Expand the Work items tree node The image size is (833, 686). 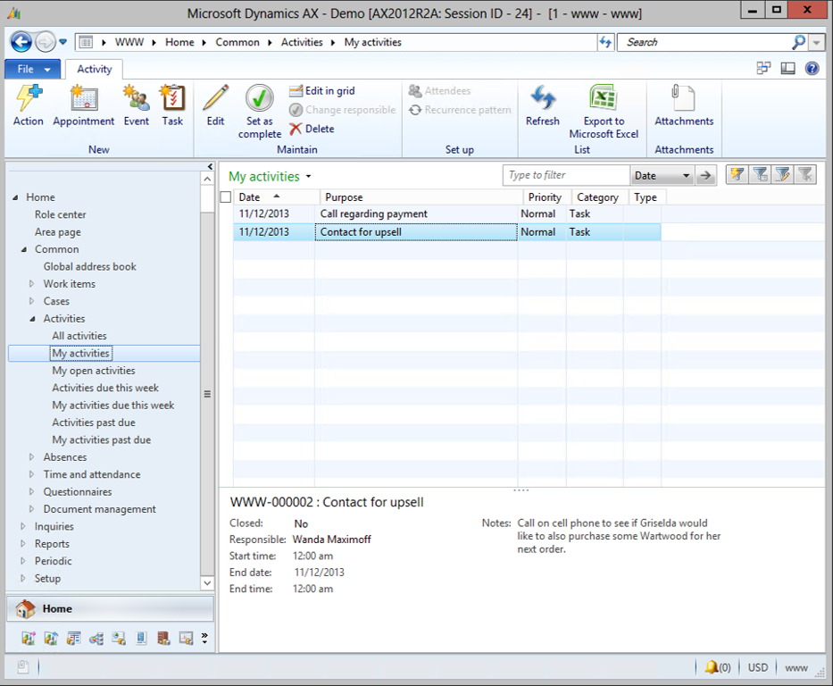[32, 284]
